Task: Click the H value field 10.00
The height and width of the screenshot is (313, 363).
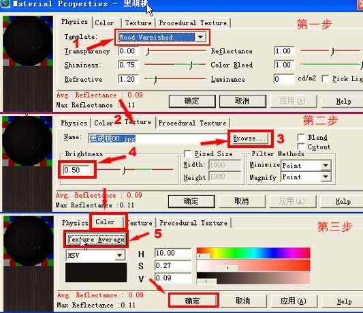Action: [x=173, y=253]
